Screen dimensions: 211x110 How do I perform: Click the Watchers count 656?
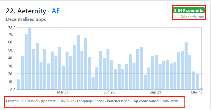127,101
